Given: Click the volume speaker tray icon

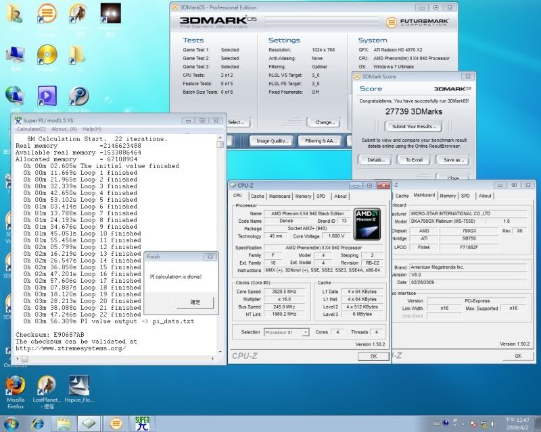Looking at the screenshot, I should tap(494, 424).
